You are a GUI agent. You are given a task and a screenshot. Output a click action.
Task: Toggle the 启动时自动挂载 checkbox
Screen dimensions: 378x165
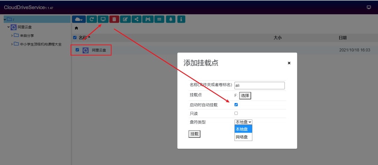[236, 104]
